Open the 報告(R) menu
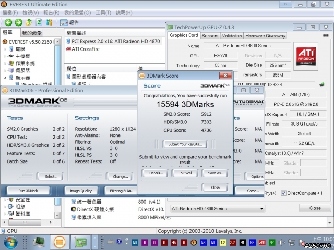The height and width of the screenshot is (250, 334). tap(52, 12)
